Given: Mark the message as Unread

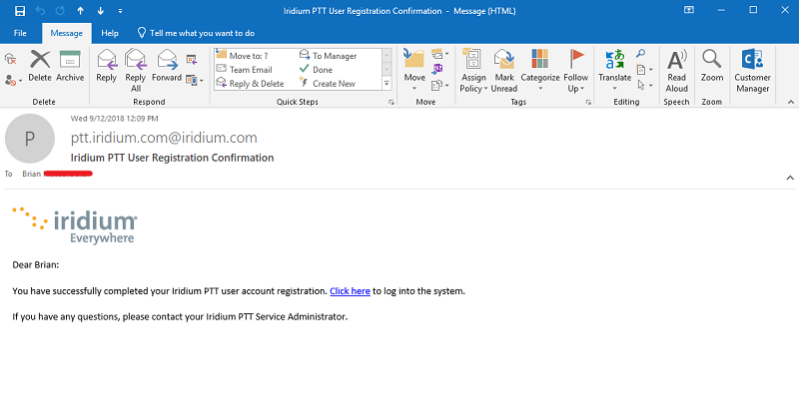Looking at the screenshot, I should [x=504, y=70].
